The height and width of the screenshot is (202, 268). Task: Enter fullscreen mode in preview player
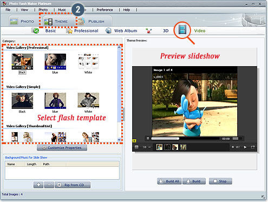pos(253,147)
